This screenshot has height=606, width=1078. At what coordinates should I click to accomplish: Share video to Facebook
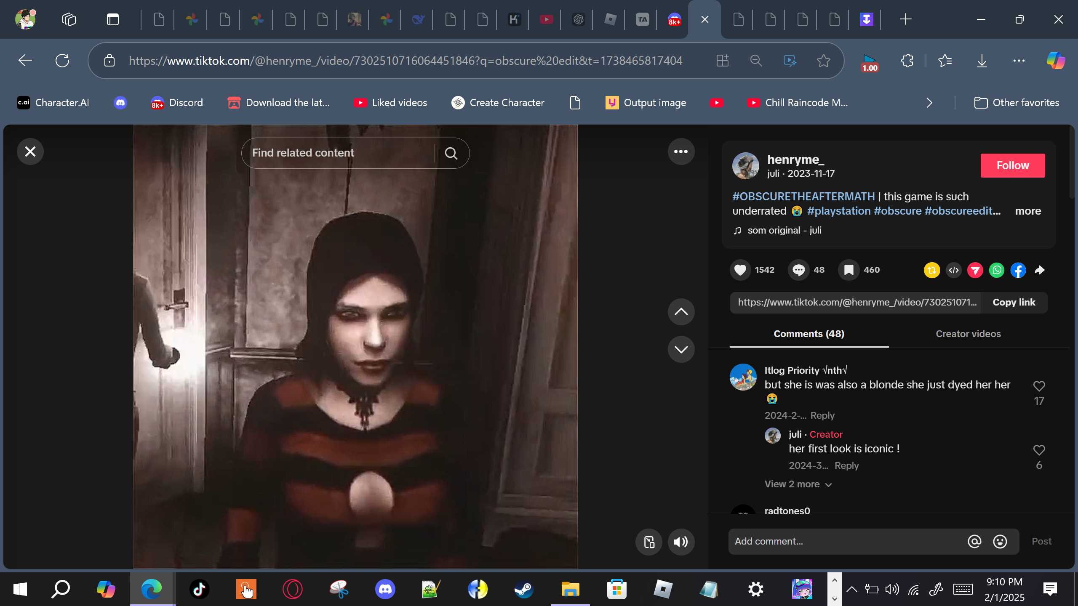(x=1018, y=270)
